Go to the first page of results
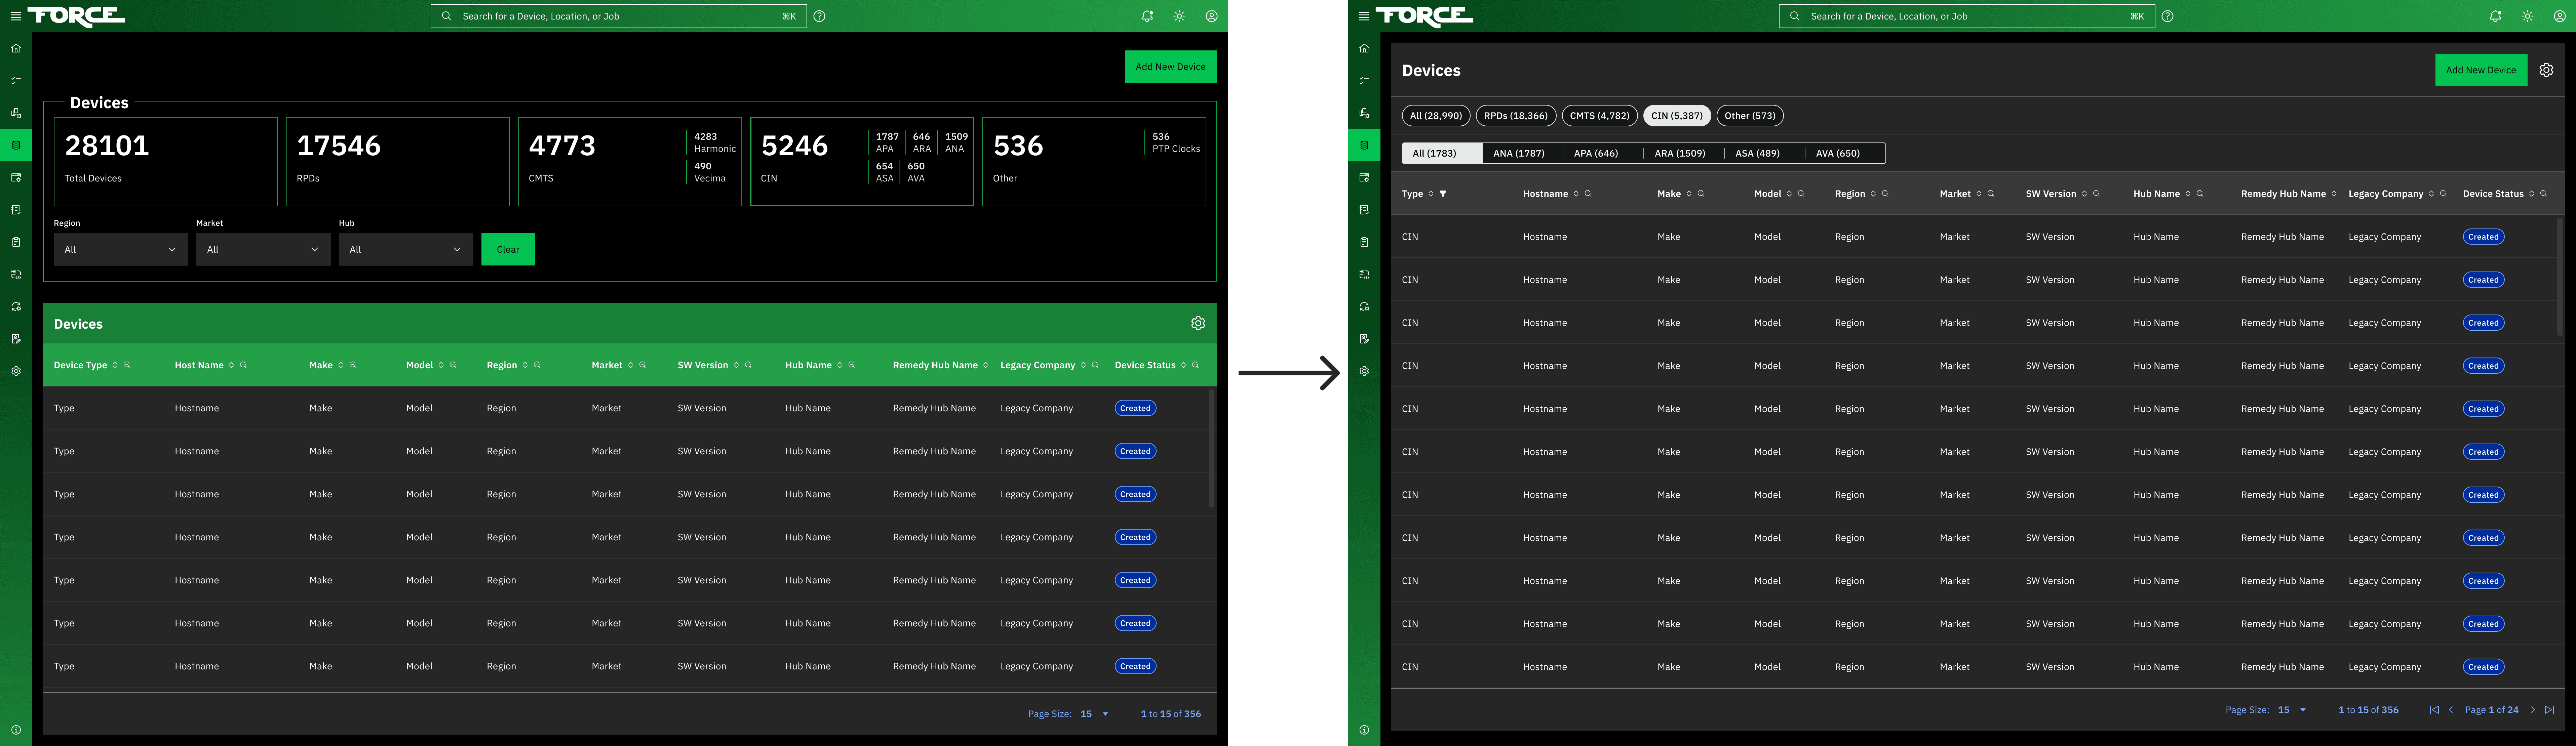This screenshot has height=746, width=2576. (x=2434, y=710)
